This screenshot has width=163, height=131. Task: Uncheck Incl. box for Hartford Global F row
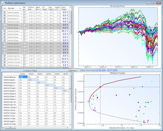tap(5, 31)
